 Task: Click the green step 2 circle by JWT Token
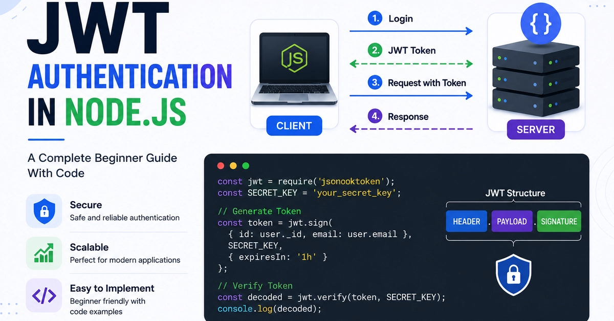[375, 50]
